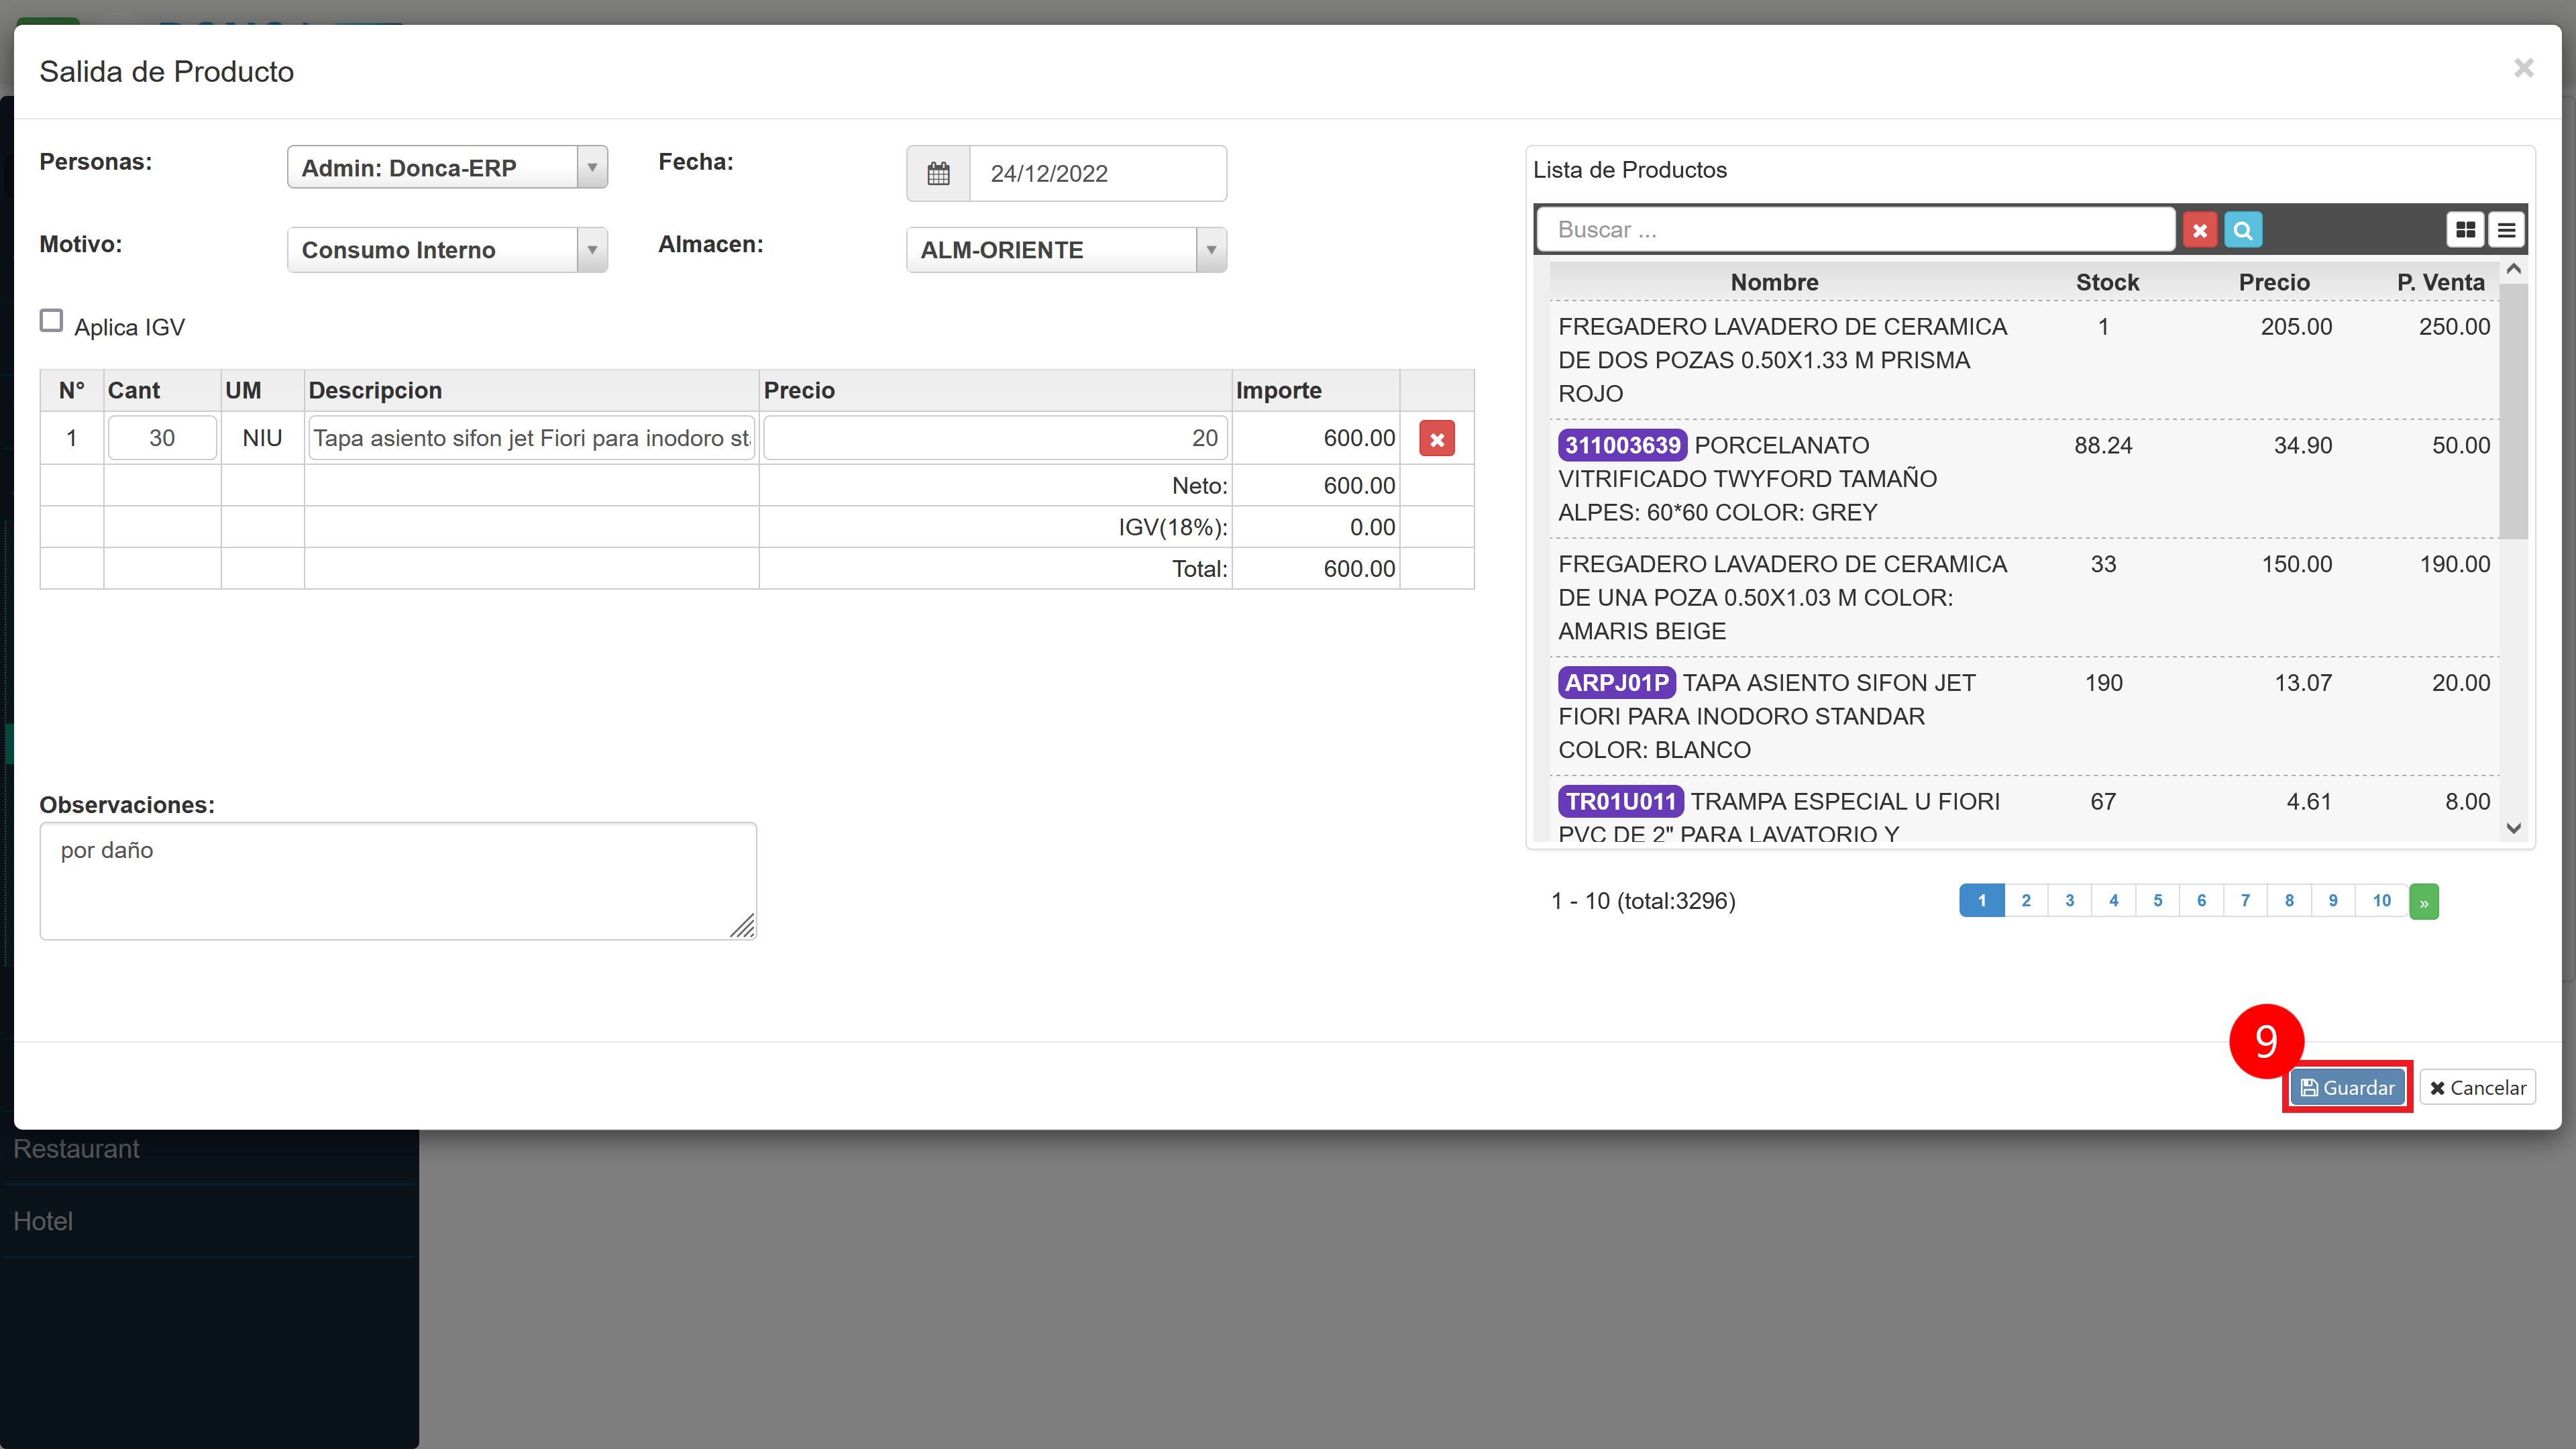Clear the product search with red X button
The width and height of the screenshot is (2576, 1449).
(x=2200, y=230)
